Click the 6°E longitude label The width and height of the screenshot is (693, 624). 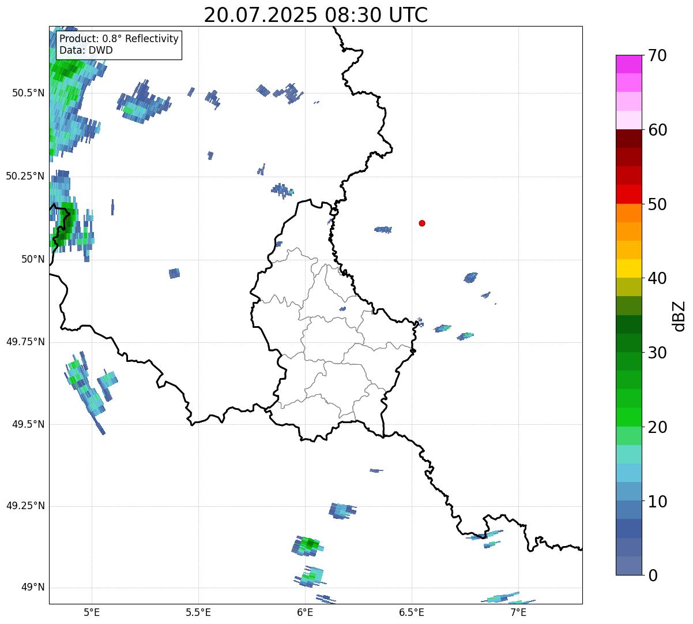pos(305,612)
